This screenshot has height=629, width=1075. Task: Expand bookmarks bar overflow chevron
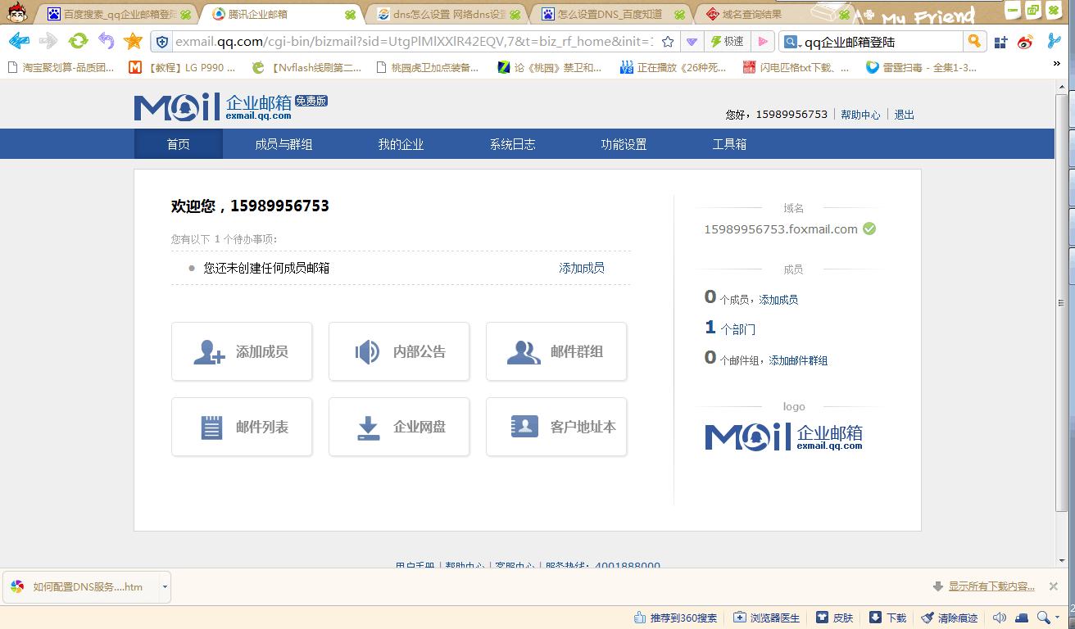1056,64
